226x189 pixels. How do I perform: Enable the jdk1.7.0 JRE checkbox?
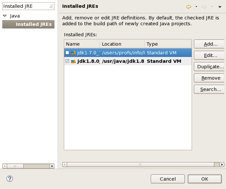click(x=67, y=53)
